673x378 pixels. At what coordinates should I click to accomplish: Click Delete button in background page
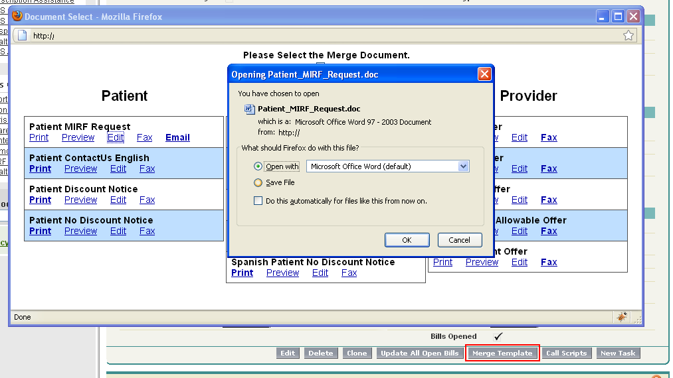[x=321, y=353]
